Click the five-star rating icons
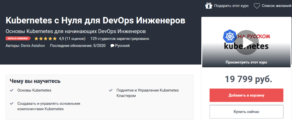292x121 pixels. pyautogui.click(x=45, y=39)
